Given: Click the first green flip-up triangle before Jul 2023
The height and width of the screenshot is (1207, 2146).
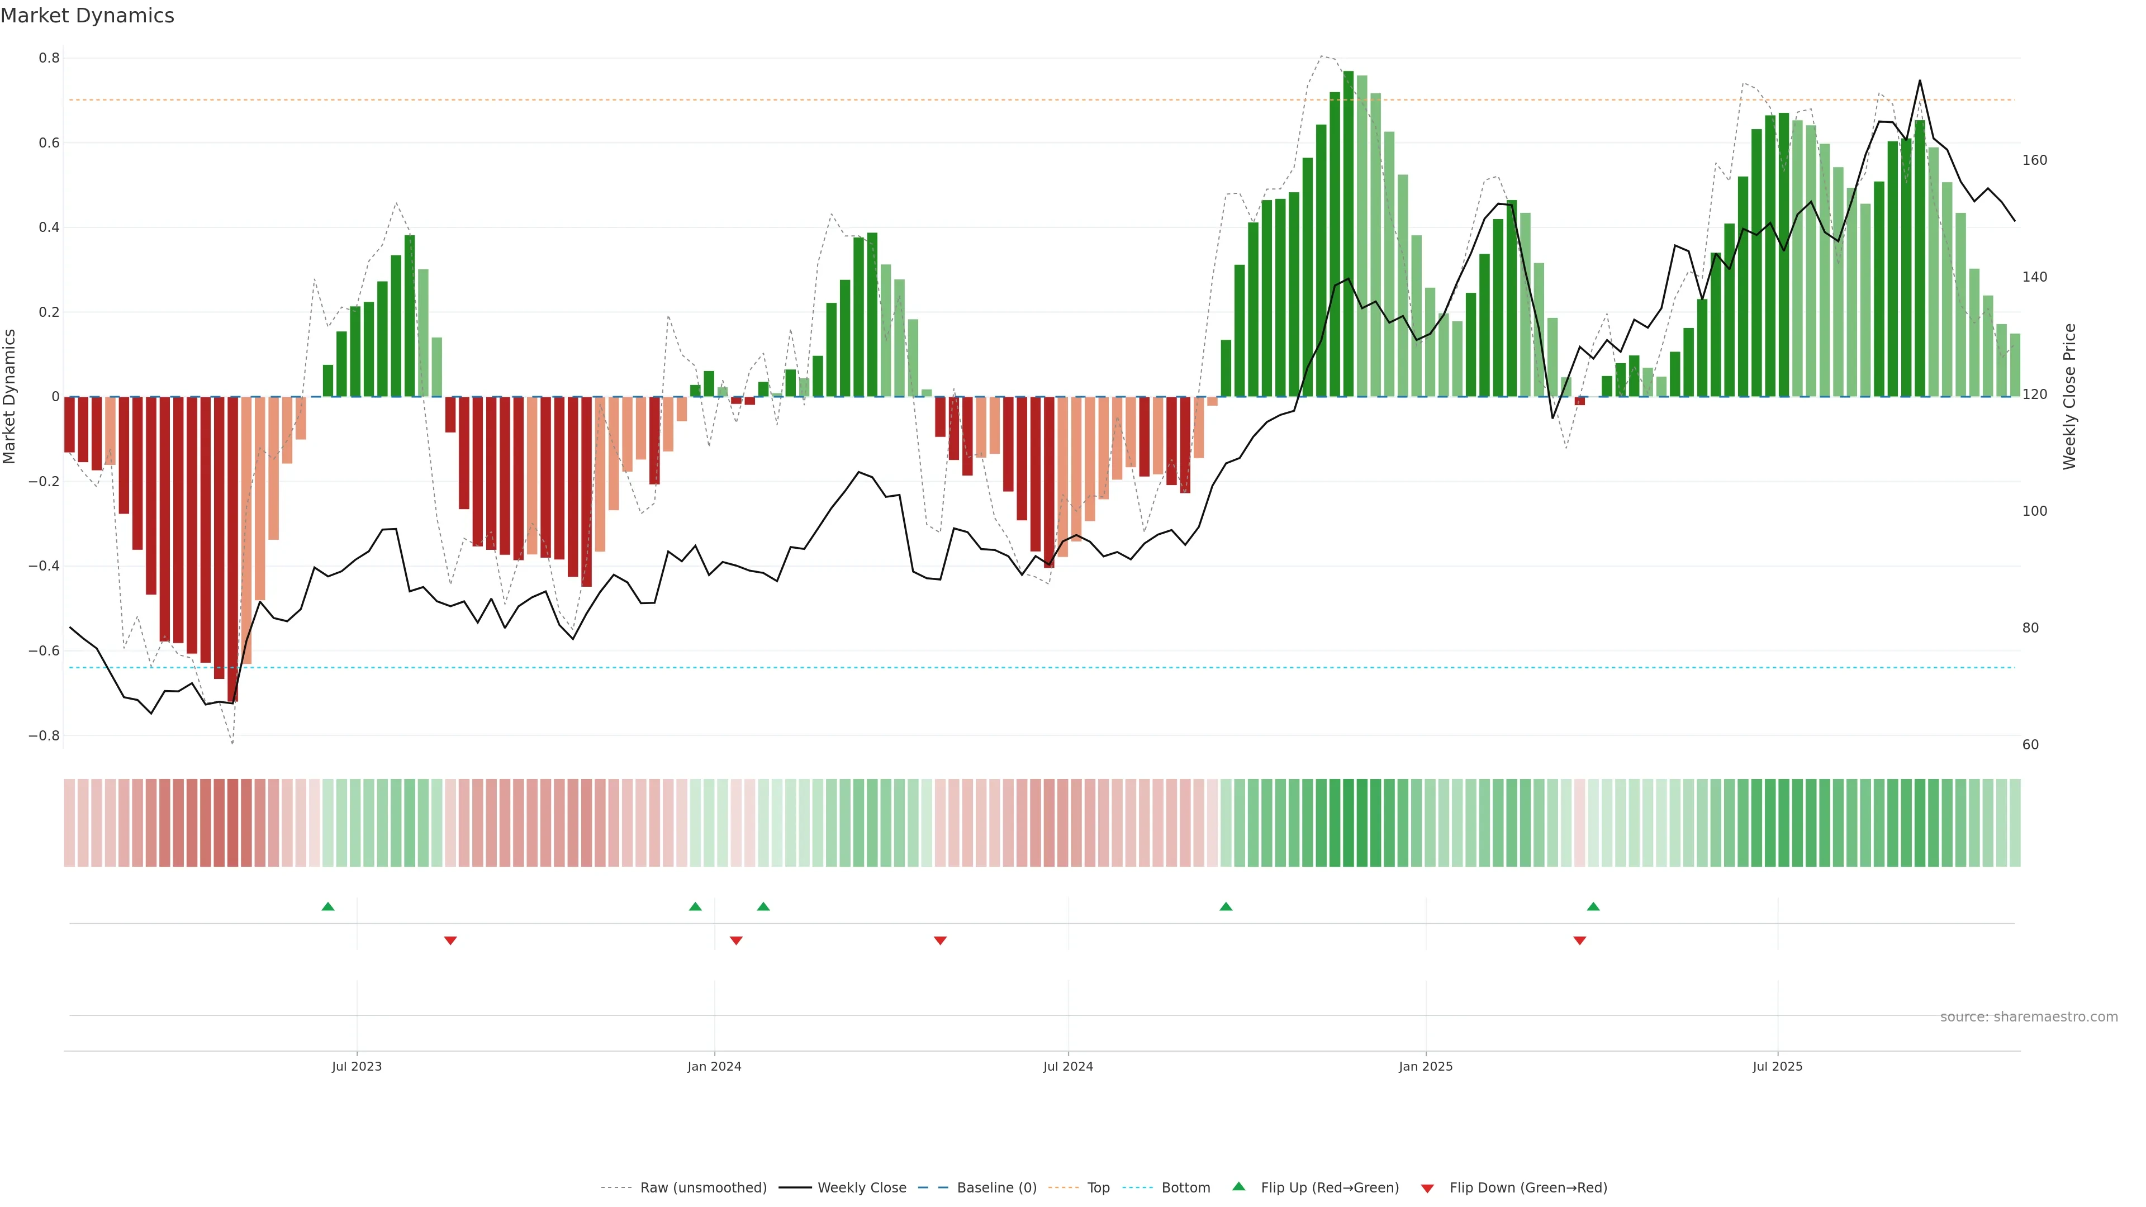Looking at the screenshot, I should coord(328,906).
